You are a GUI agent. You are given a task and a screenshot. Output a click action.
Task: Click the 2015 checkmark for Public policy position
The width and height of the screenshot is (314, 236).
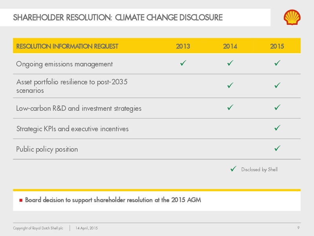(x=277, y=148)
